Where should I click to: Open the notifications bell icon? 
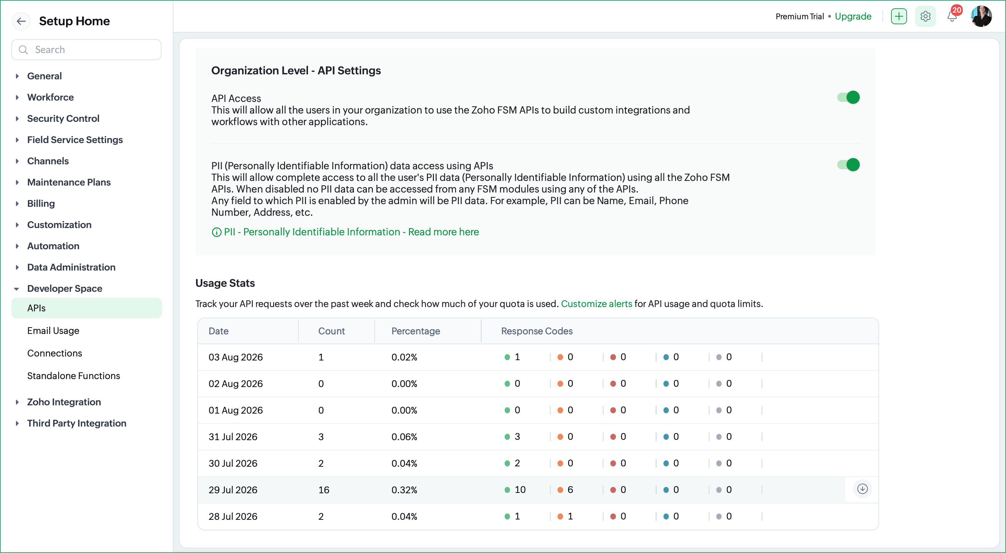[952, 16]
